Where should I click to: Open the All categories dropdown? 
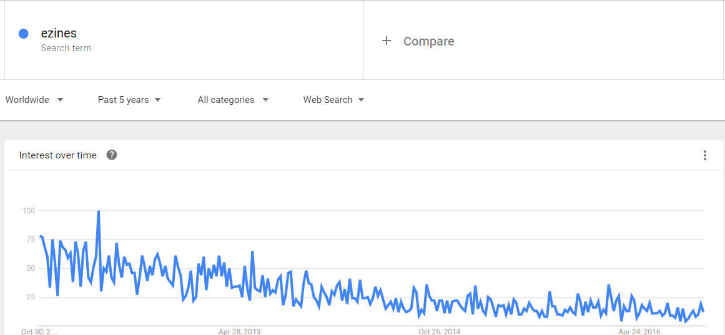click(233, 100)
